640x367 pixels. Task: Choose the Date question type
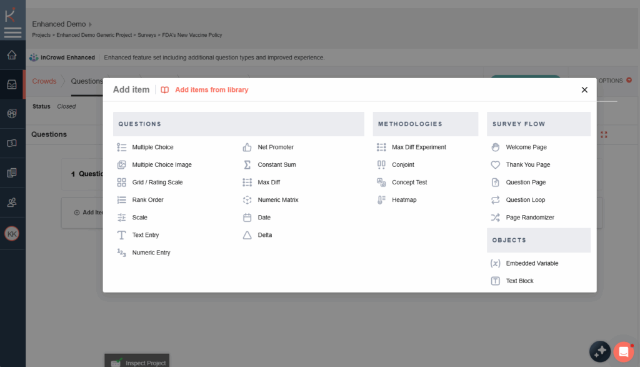[x=264, y=218]
